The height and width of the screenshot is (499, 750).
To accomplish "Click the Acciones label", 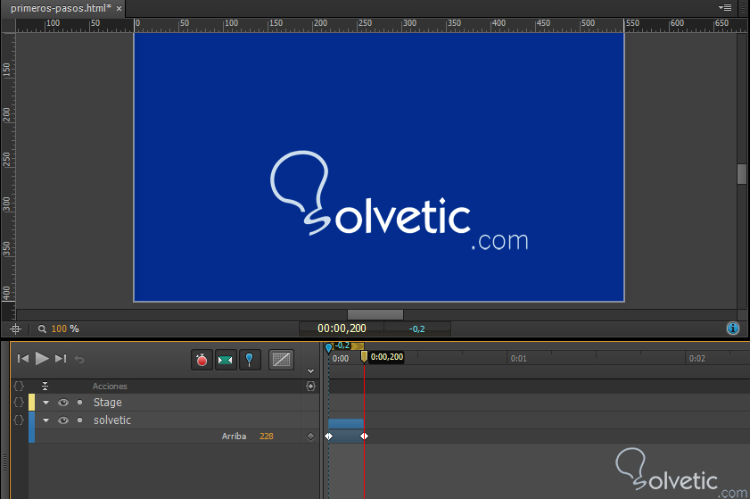I will pos(110,386).
